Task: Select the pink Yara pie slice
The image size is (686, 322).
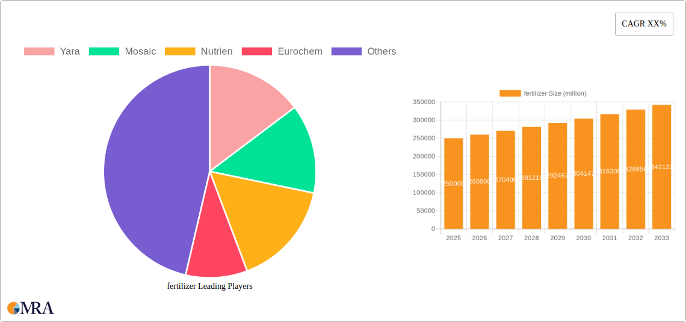Action: pos(245,105)
